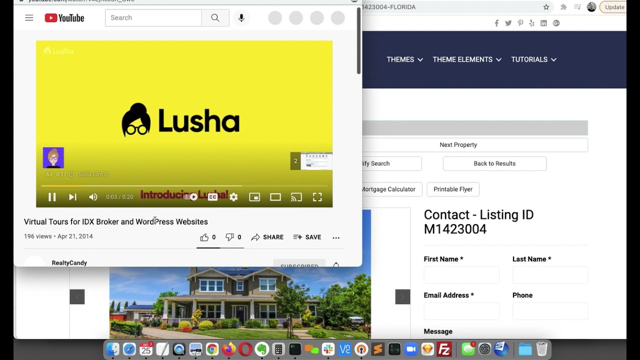
Task: Click the YouTube logo
Action: point(64,18)
